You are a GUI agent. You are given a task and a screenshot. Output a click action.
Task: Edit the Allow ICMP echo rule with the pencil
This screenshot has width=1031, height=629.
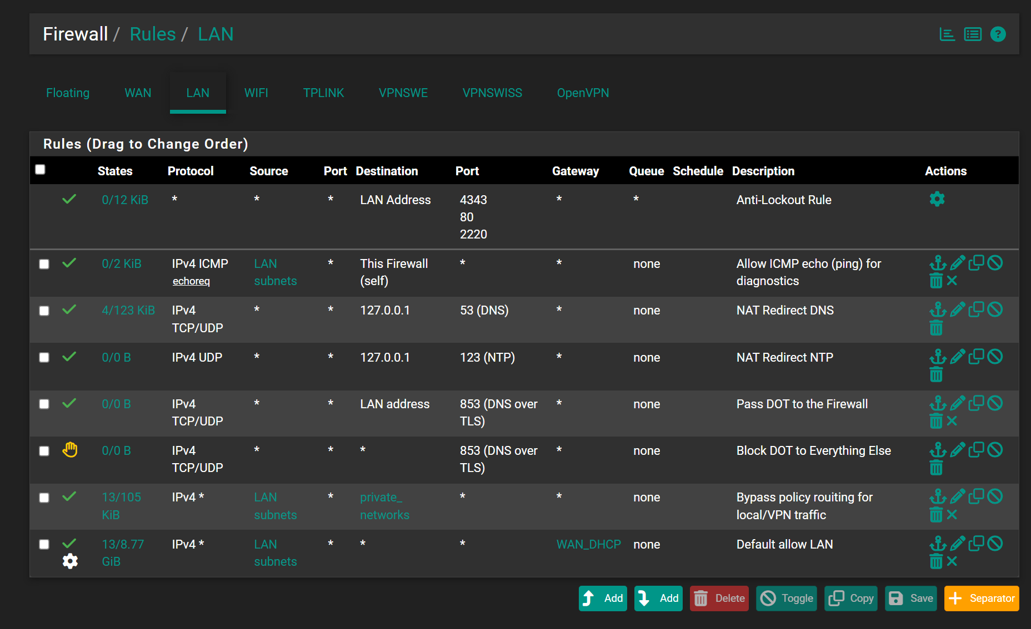point(957,263)
